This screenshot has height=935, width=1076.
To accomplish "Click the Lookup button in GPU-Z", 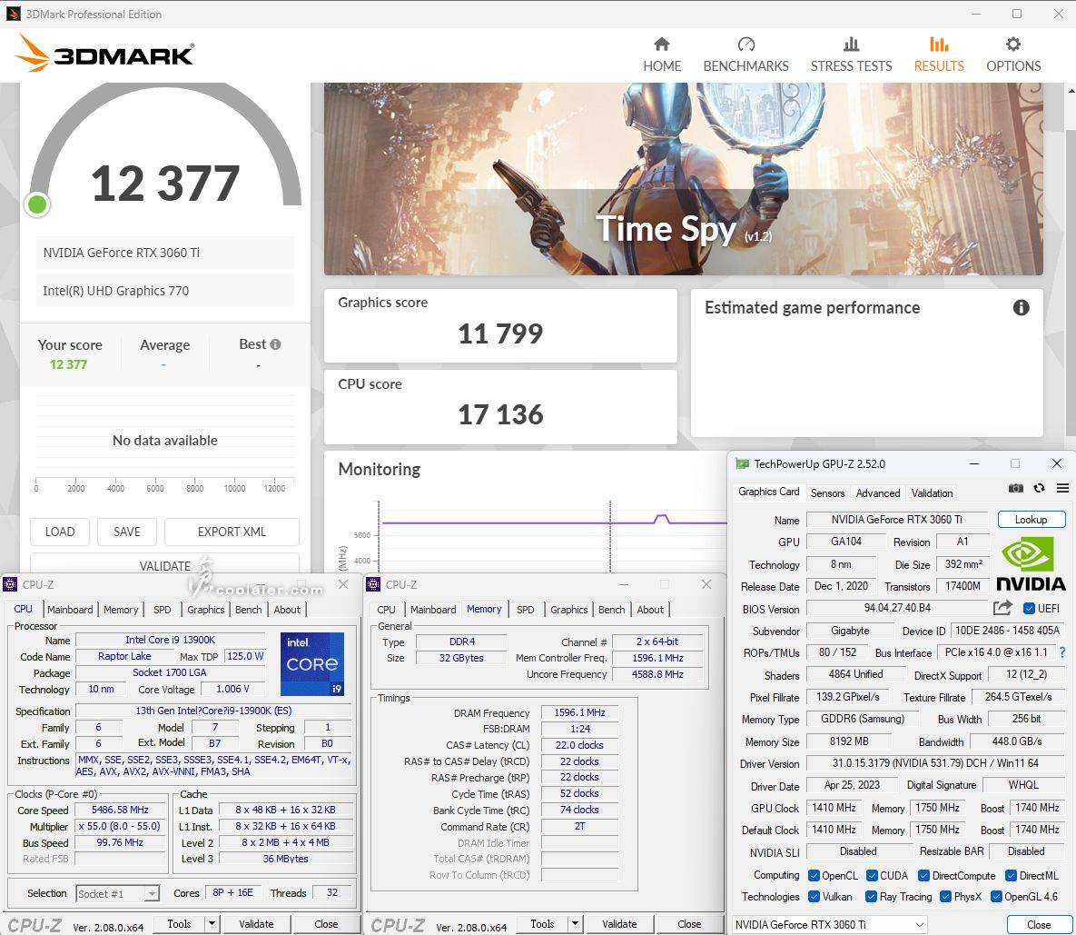I will point(1031,520).
